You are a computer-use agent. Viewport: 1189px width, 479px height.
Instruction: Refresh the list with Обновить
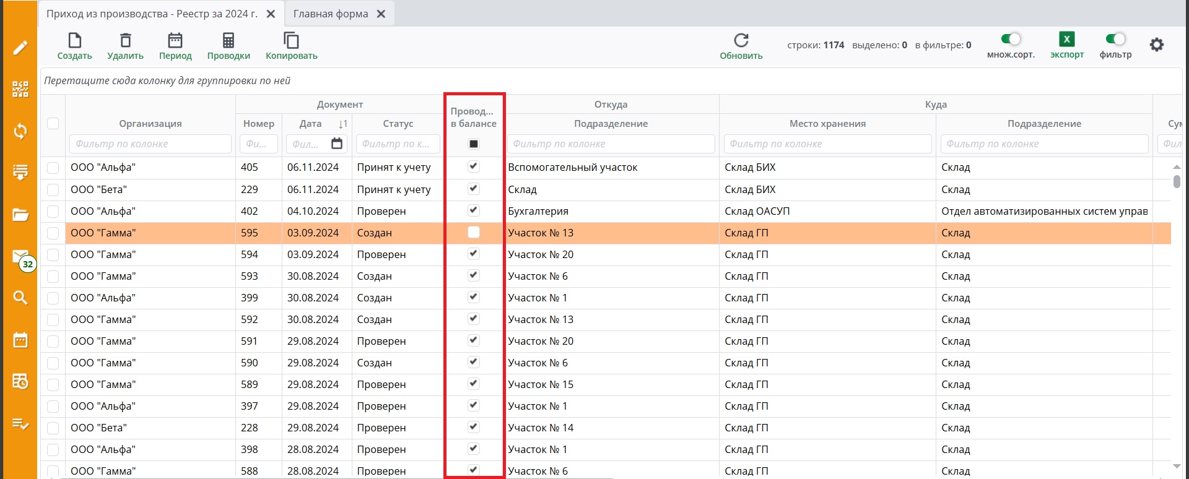pos(741,41)
